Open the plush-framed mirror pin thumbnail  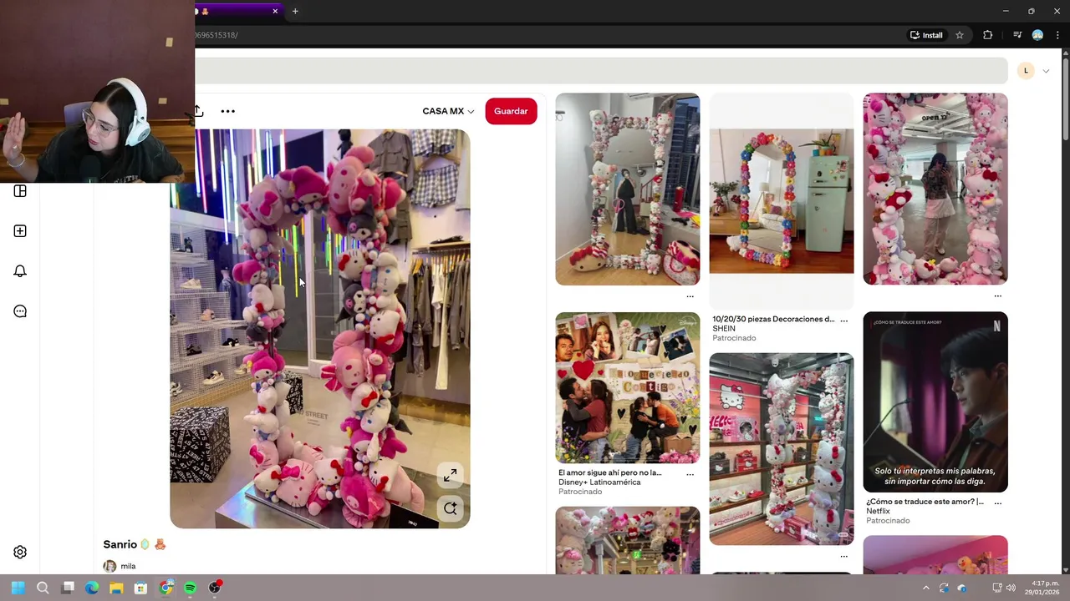point(628,189)
